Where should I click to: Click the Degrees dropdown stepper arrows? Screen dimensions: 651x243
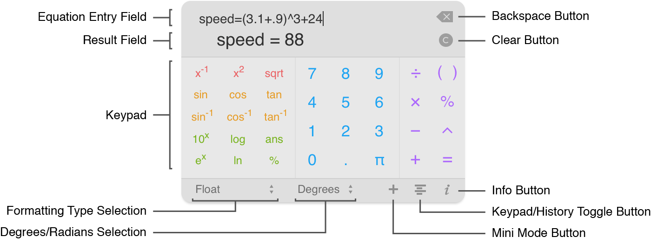coord(351,189)
